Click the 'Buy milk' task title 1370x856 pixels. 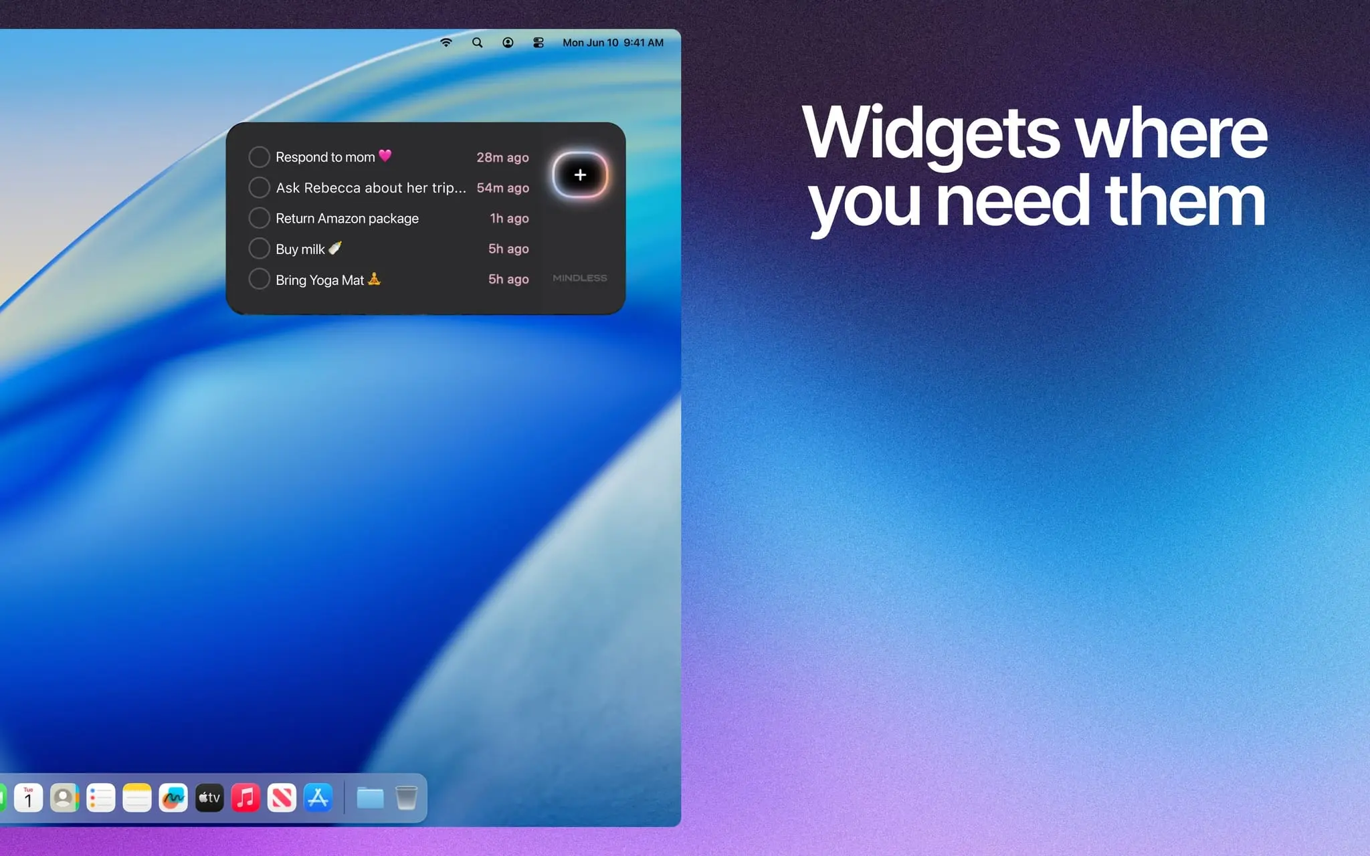click(309, 249)
